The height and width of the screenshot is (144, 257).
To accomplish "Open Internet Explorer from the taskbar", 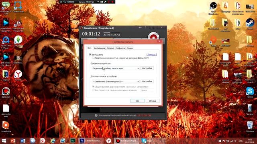I will tap(53, 140).
